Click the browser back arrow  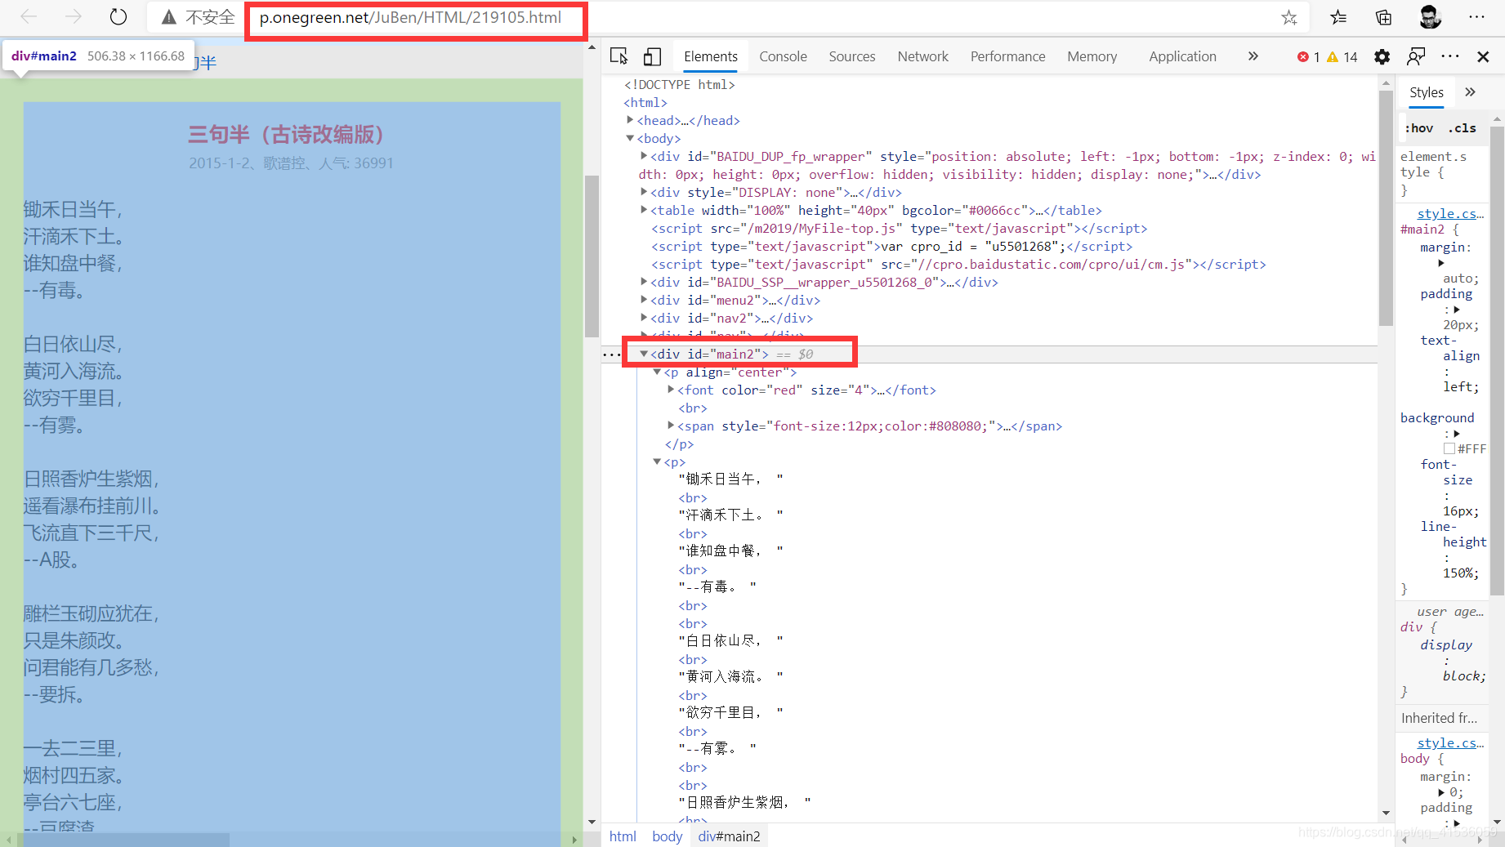pos(29,16)
